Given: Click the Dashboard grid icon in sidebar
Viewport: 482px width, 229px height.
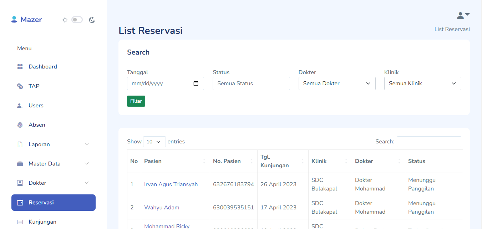Looking at the screenshot, I should point(20,67).
